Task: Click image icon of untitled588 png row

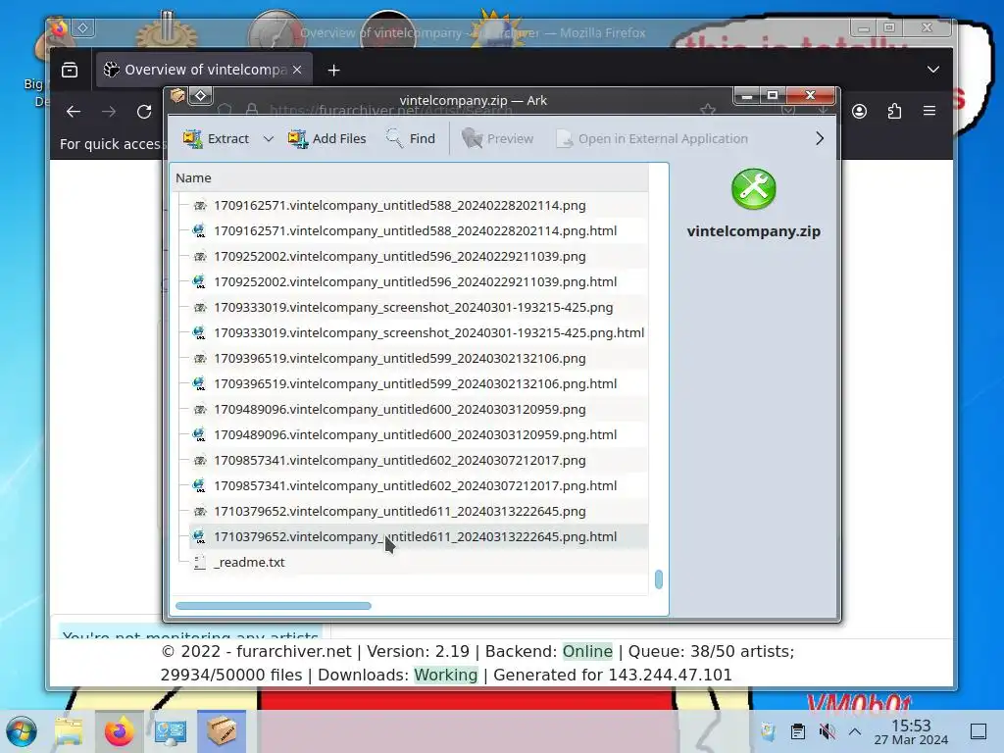Action: pos(200,206)
